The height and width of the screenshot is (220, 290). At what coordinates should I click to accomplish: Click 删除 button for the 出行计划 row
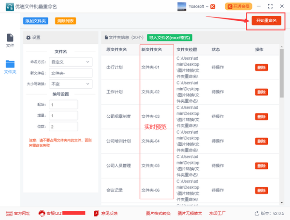261,68
